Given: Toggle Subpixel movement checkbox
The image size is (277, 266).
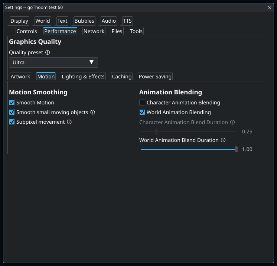Looking at the screenshot, I should [x=12, y=122].
